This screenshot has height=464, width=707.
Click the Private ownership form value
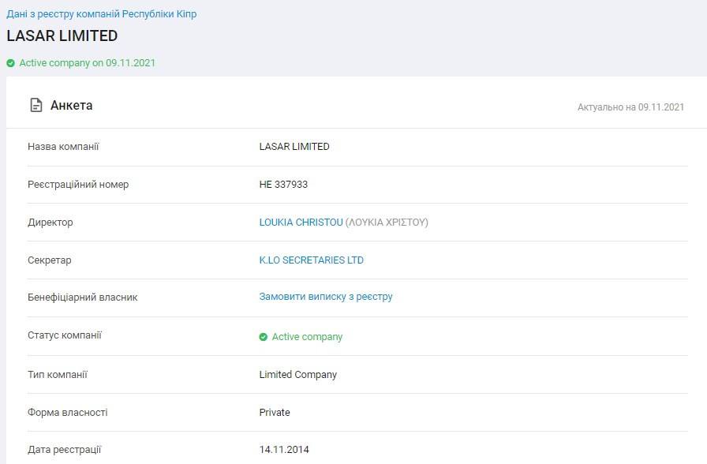[275, 413]
